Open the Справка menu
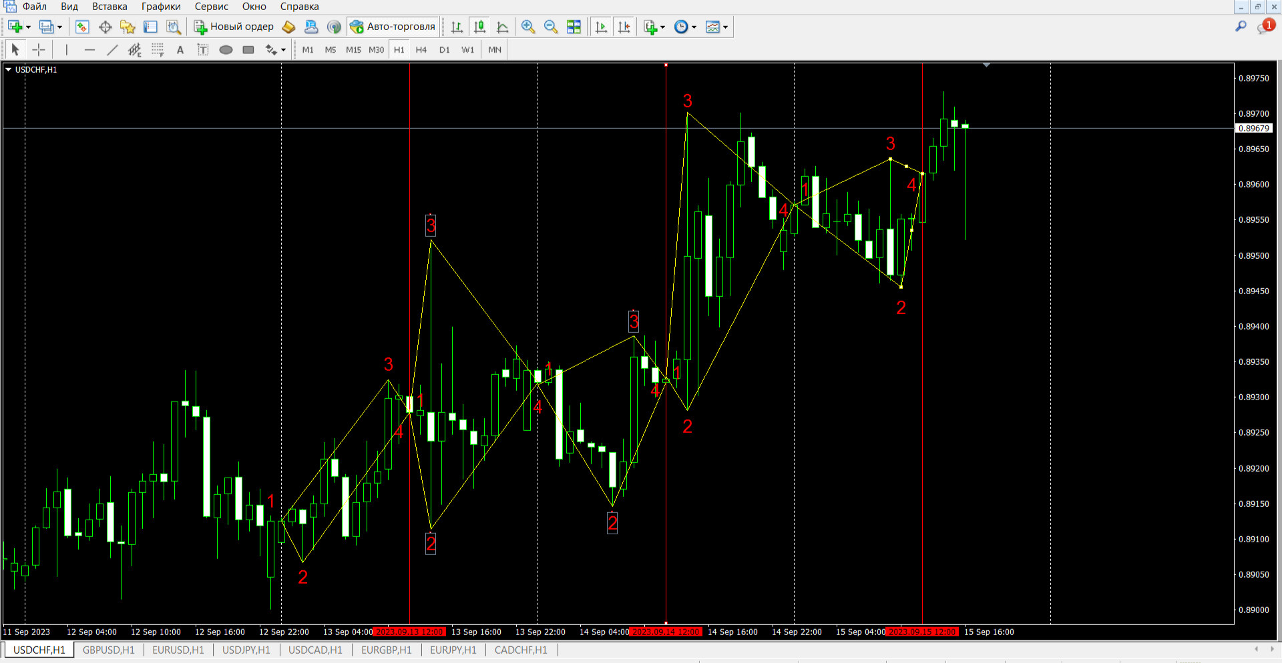This screenshot has height=663, width=1282. pyautogui.click(x=299, y=7)
